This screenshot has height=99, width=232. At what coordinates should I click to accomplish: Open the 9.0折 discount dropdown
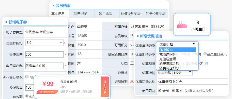pos(182,72)
